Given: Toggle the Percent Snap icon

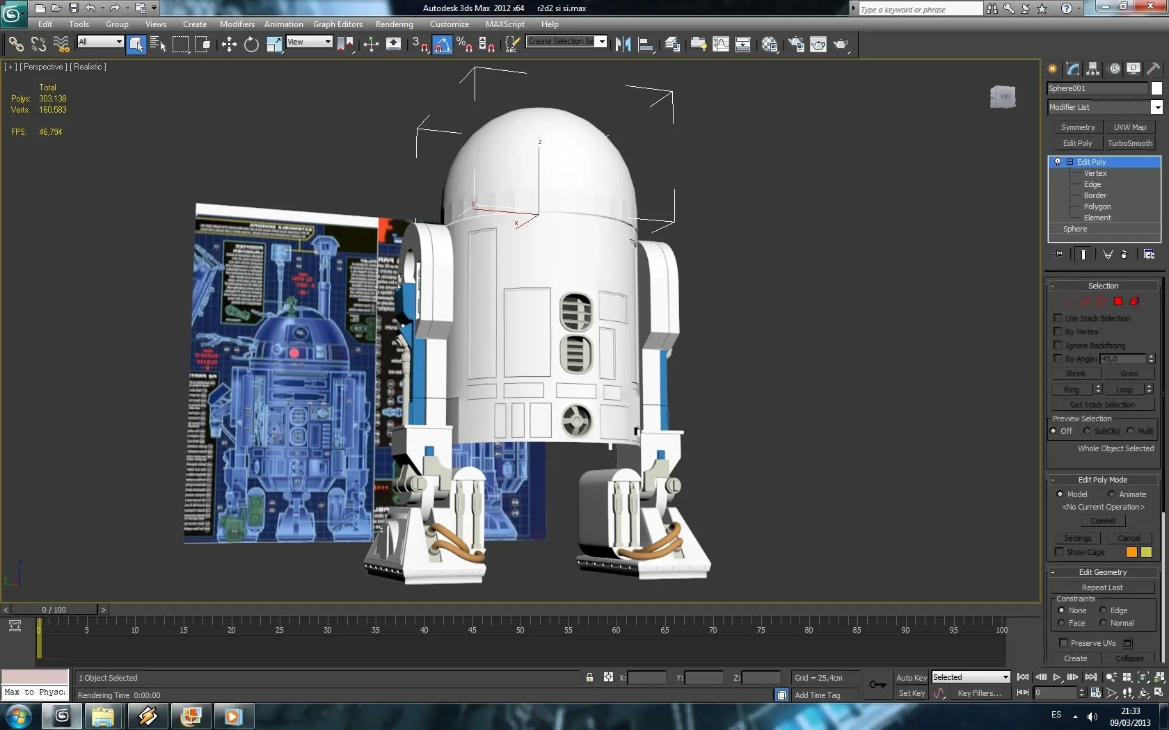Looking at the screenshot, I should tap(464, 44).
